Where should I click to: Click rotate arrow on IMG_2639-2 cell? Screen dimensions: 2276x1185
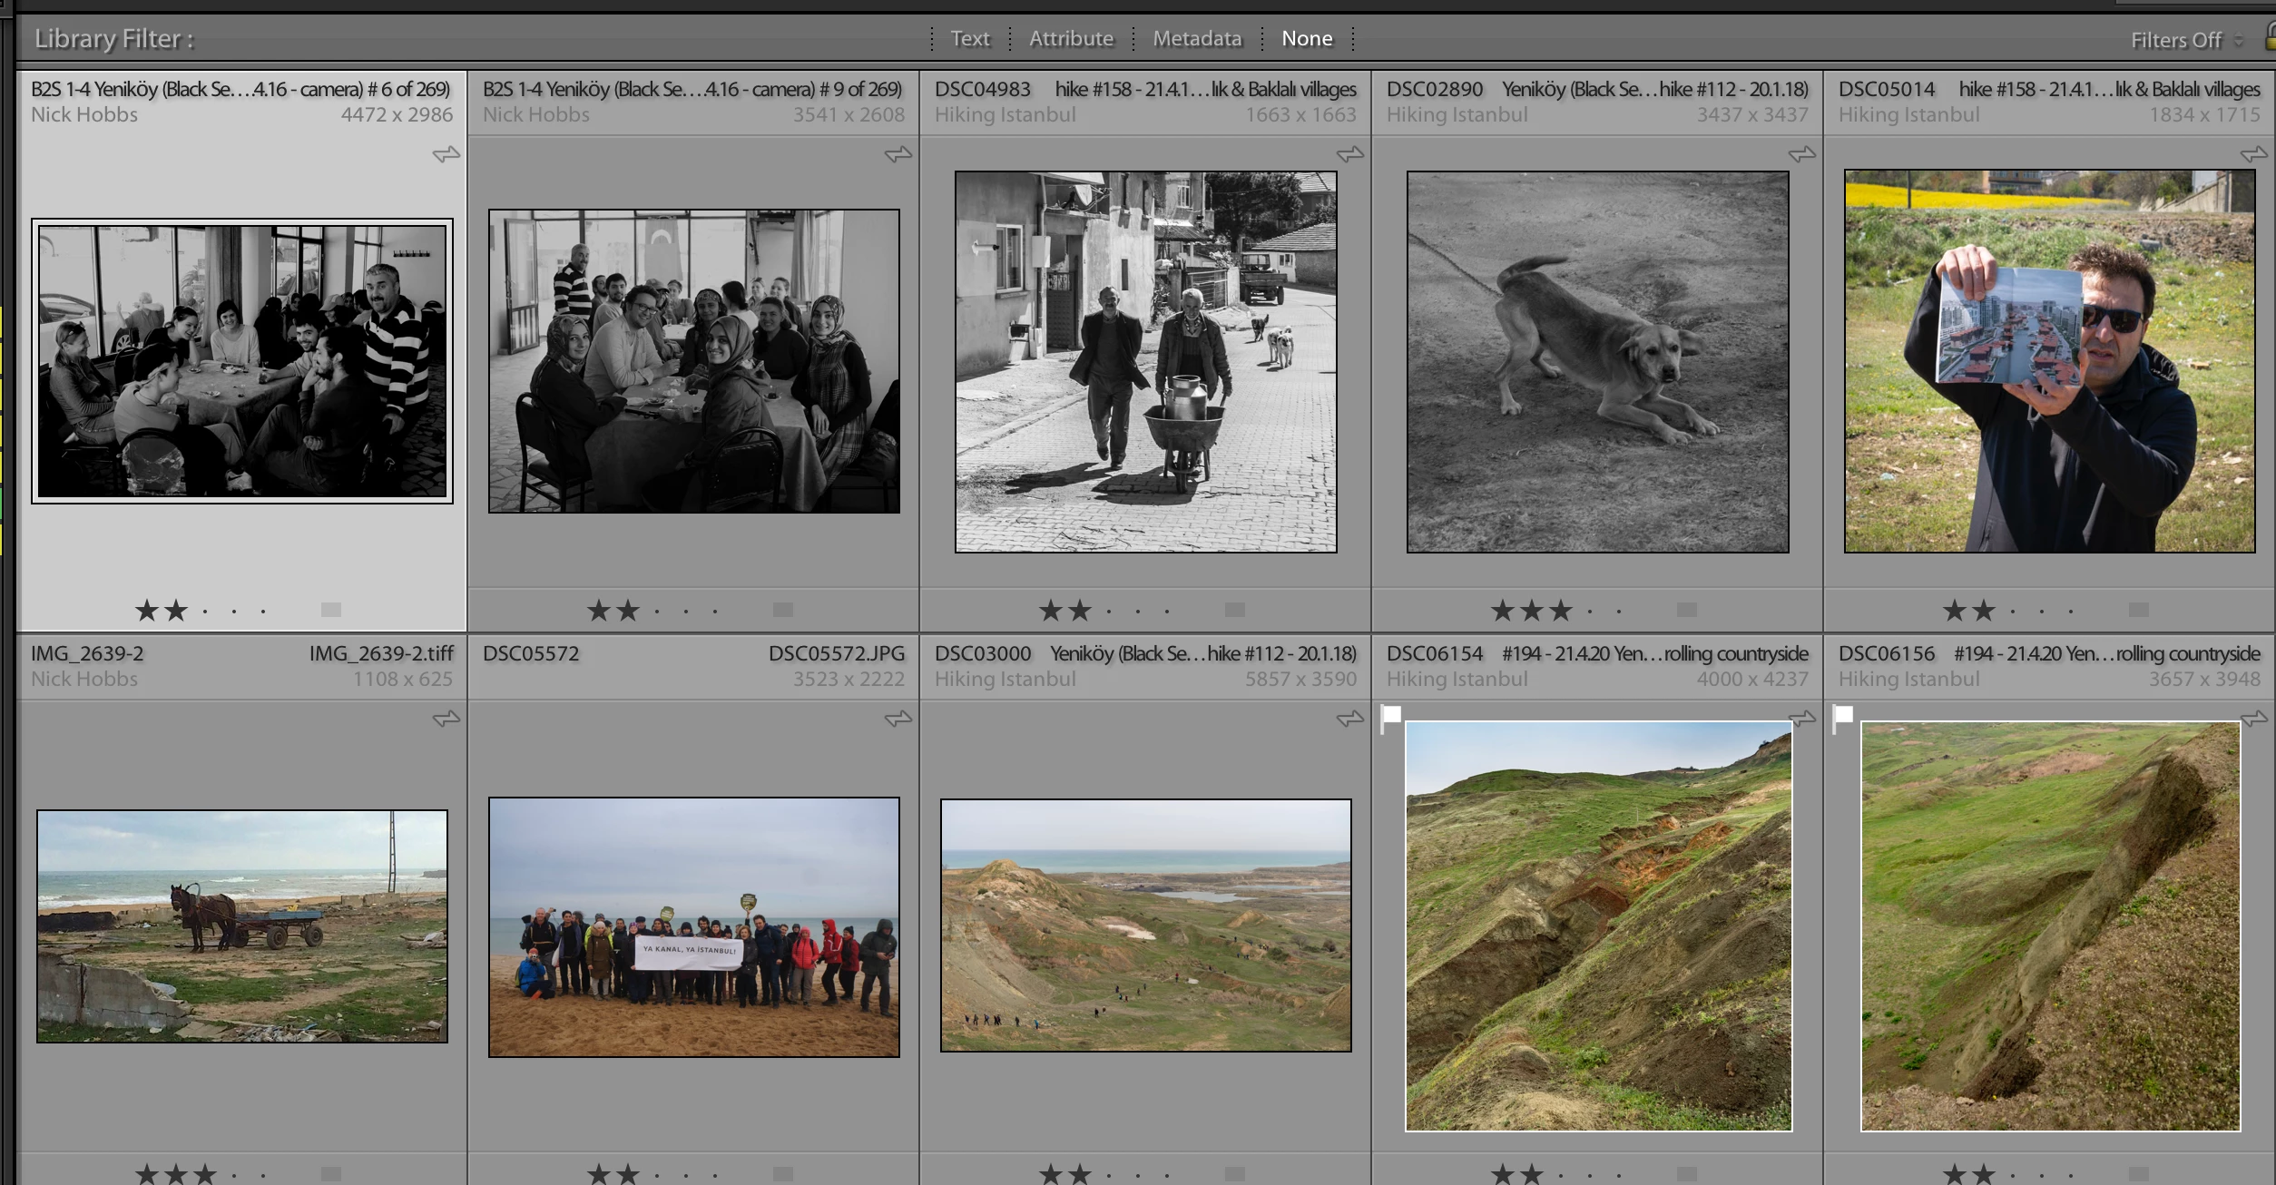446,719
